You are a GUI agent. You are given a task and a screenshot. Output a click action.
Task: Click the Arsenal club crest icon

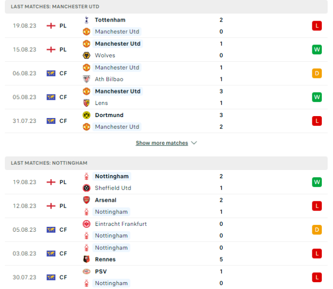[x=86, y=200]
